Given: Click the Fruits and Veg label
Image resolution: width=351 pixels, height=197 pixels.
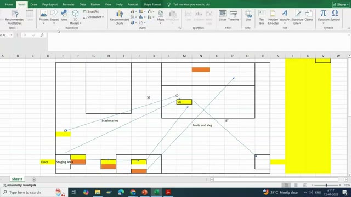Looking at the screenshot, I should coord(202,125).
